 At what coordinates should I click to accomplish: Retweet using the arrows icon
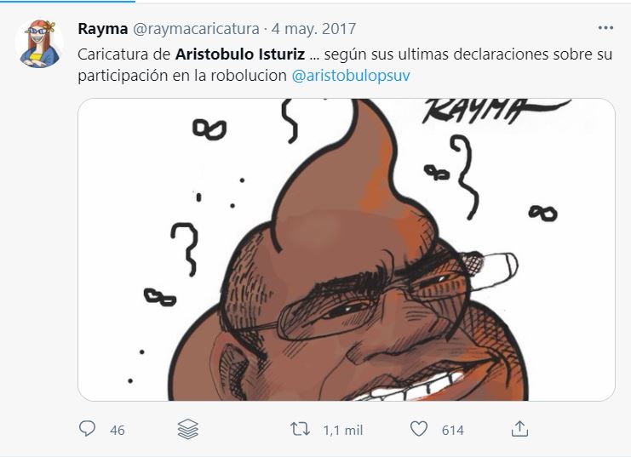(301, 429)
